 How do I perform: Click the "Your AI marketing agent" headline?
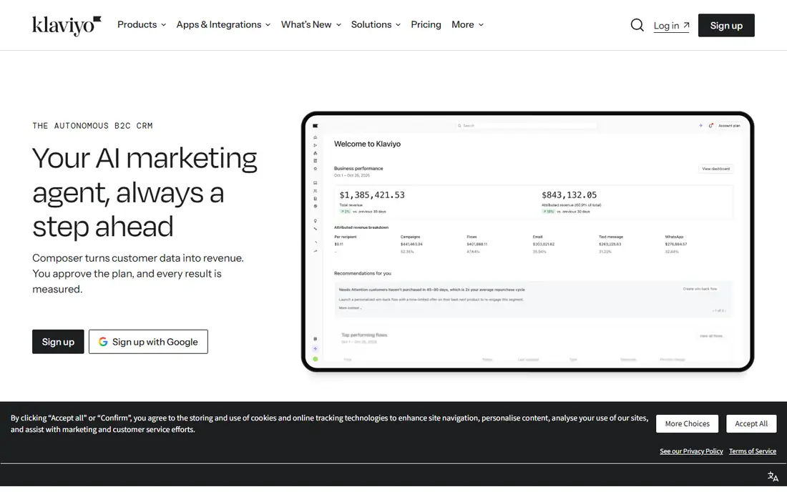pyautogui.click(x=145, y=192)
